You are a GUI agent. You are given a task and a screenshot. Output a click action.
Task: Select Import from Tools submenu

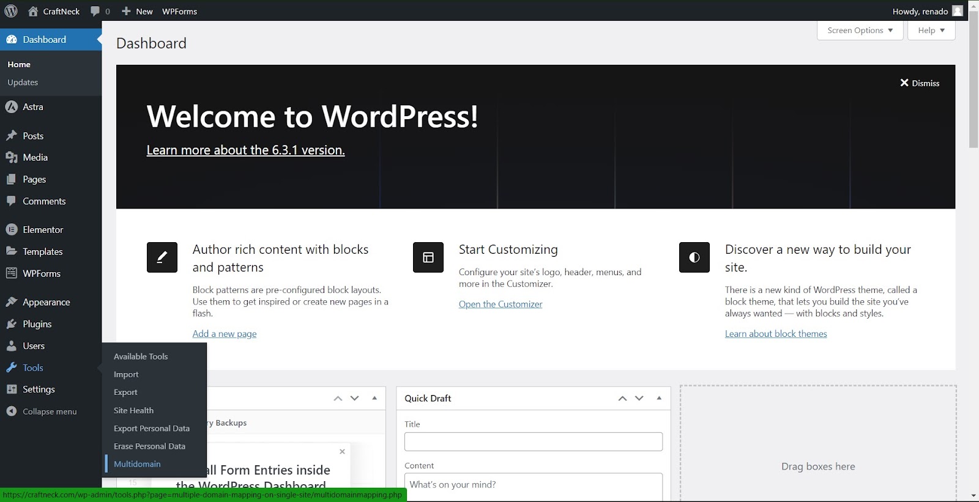126,374
